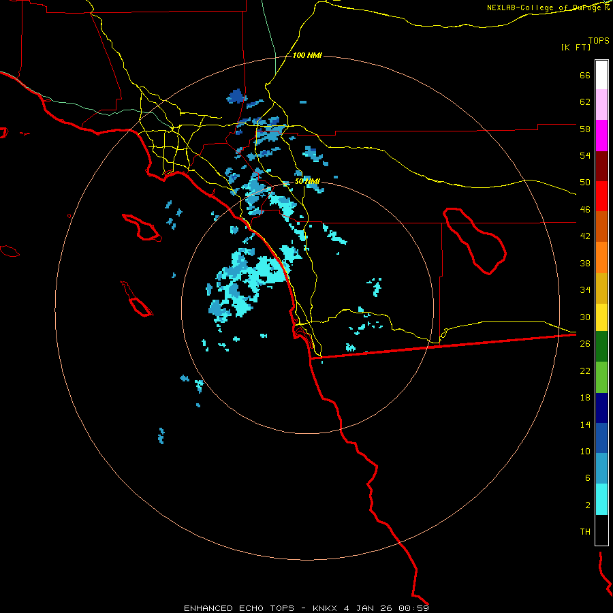Click the '42' legend value
613x613 pixels.
click(x=585, y=236)
